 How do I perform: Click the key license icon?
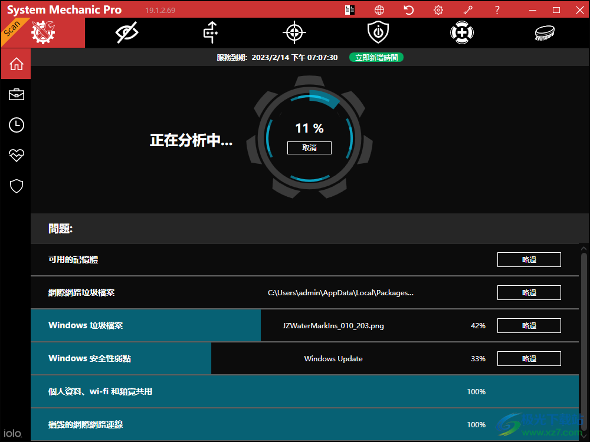(x=468, y=10)
